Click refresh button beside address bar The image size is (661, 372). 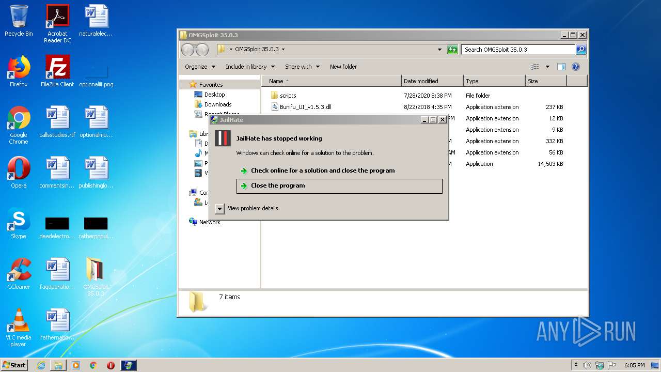(x=452, y=50)
